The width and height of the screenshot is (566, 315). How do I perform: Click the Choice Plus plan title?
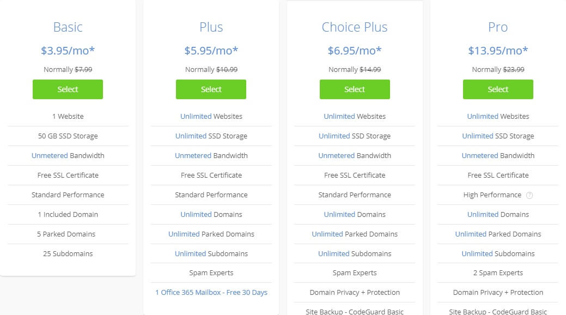355,27
